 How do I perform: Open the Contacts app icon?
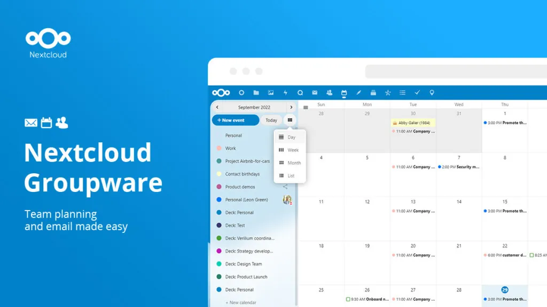(329, 92)
